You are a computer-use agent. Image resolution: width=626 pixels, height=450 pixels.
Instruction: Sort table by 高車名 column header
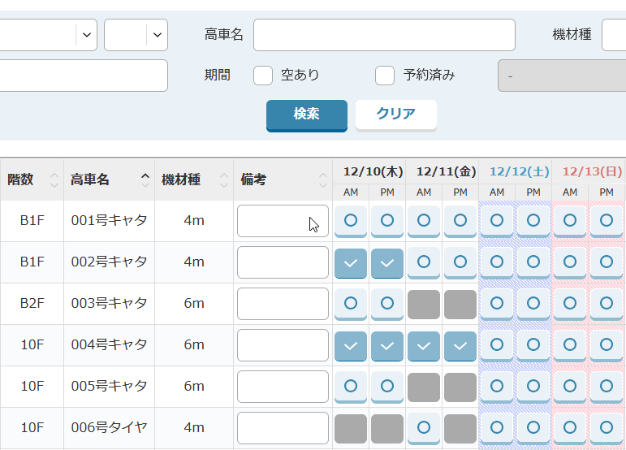pos(108,180)
